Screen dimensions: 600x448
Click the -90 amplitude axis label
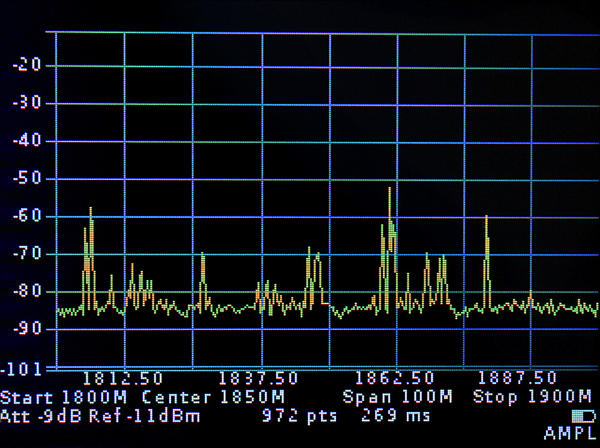(x=26, y=329)
